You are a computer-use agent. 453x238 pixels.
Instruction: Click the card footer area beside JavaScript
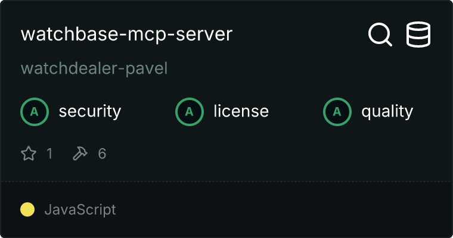coord(283,209)
